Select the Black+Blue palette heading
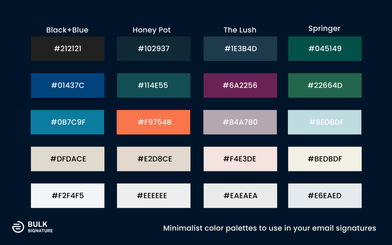Viewport: 392px width, 245px height. click(67, 30)
